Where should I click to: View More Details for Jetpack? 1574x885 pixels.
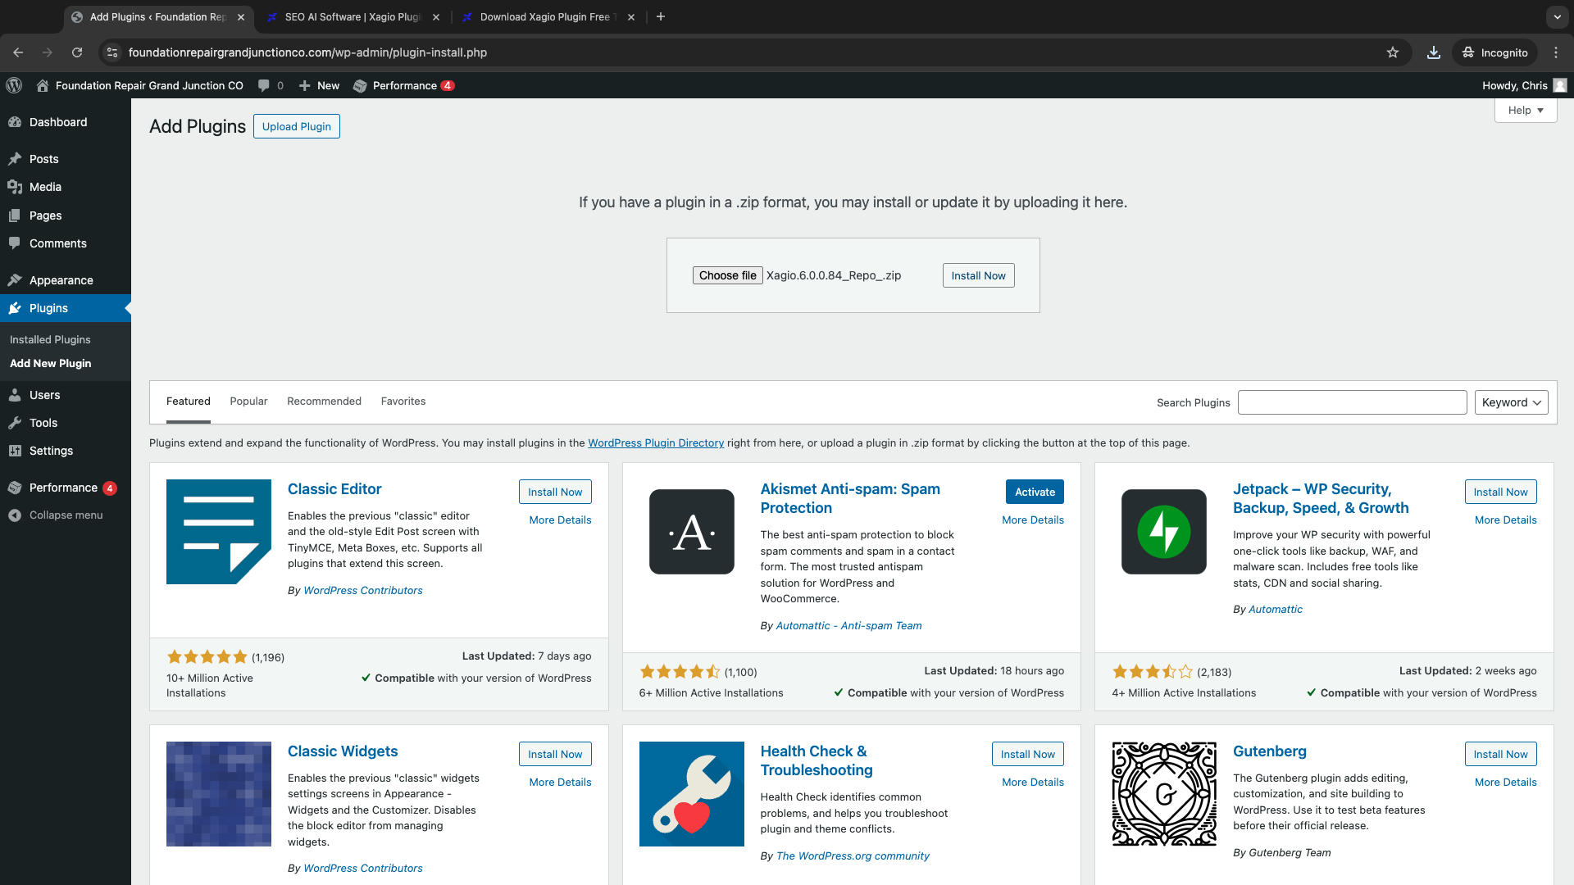click(x=1505, y=520)
